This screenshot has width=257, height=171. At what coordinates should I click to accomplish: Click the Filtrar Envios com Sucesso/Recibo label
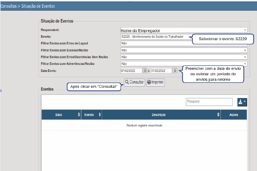pos(64,50)
